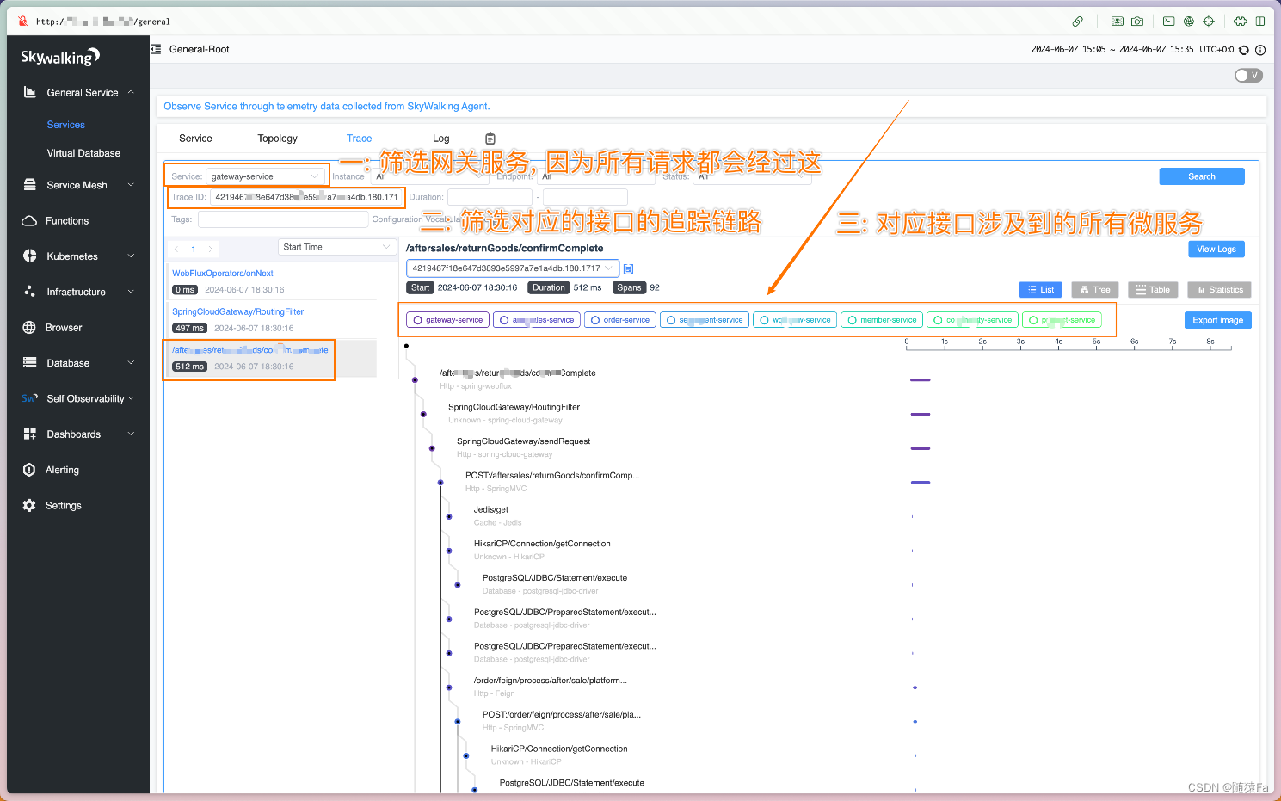Click the clipboard icon after Log tab
The width and height of the screenshot is (1281, 801).
(x=490, y=139)
